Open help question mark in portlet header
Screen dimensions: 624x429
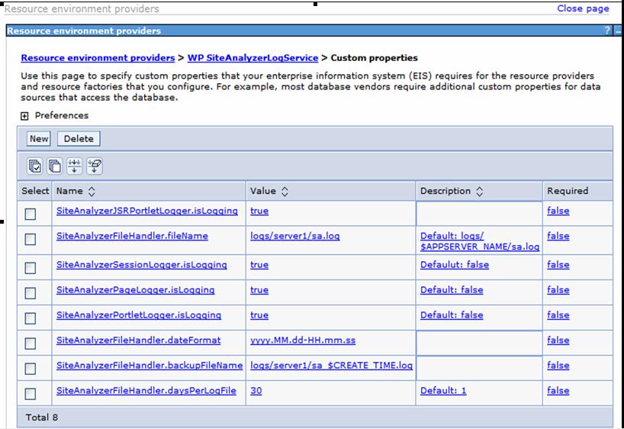[607, 31]
